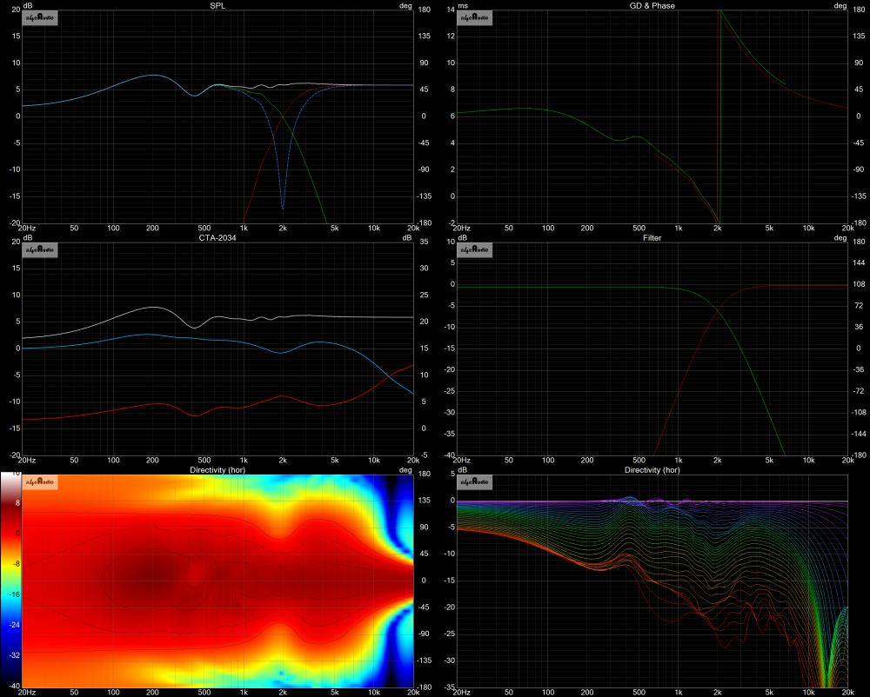Click the 20Hz axis label under SPL chart
Image resolution: width=870 pixels, height=697 pixels.
[31, 229]
